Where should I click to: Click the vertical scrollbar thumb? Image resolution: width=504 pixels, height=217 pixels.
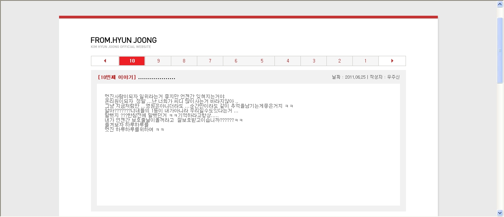pyautogui.click(x=500, y=50)
